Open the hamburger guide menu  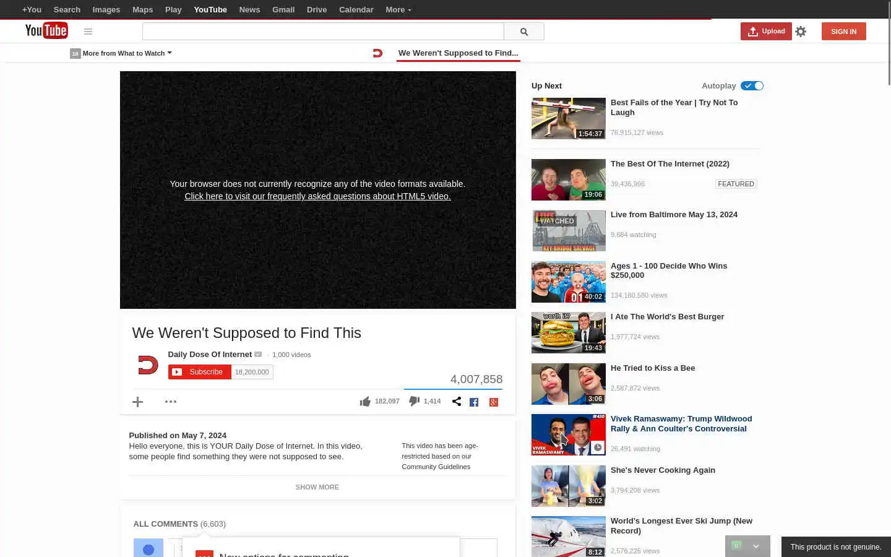(88, 32)
